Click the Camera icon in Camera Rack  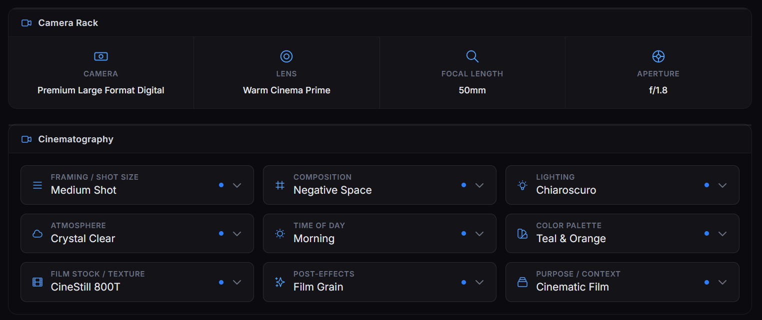(100, 56)
